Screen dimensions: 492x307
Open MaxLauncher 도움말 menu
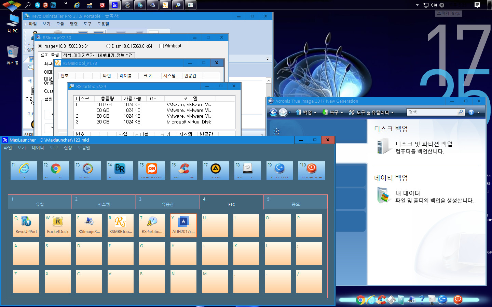tap(84, 148)
